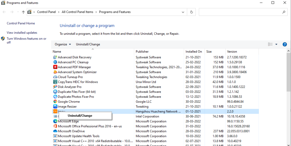The height and width of the screenshot is (146, 291).
Task: Open View installed updates link
Action: (x=22, y=32)
